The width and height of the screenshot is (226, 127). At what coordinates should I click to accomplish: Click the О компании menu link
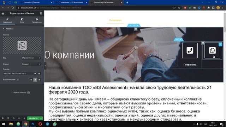tap(115, 20)
